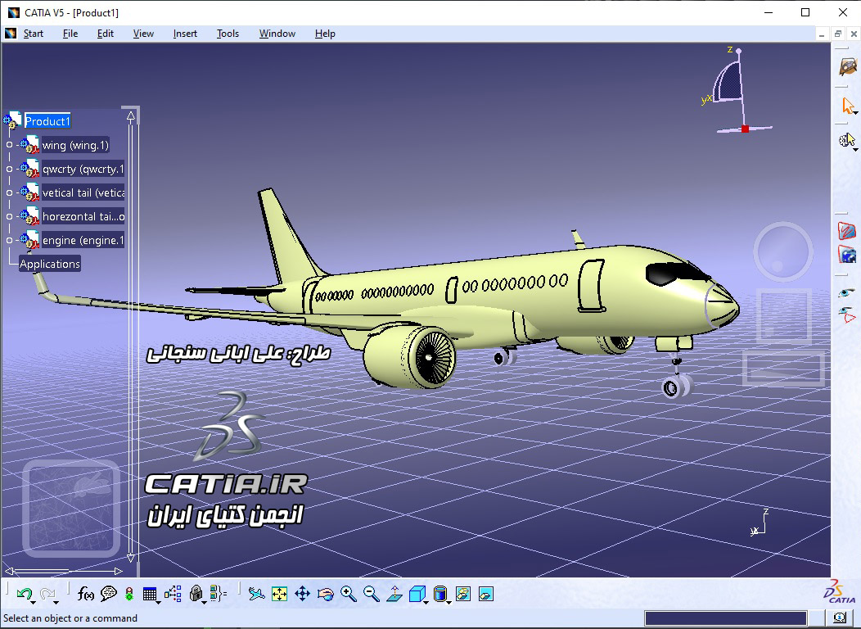Expand the horezontal tail tree node
This screenshot has height=629, width=861.
[9, 216]
